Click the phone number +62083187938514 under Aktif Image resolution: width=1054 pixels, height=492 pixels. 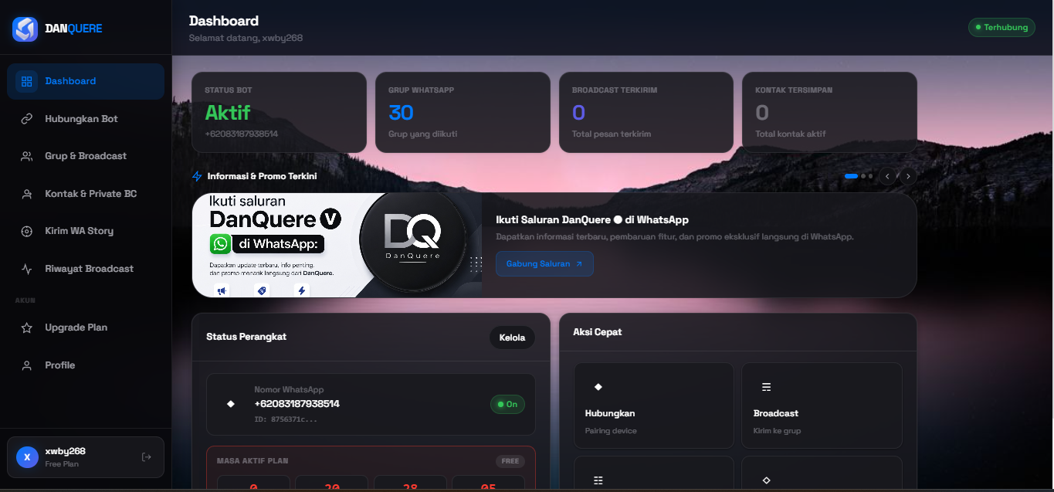coord(241,134)
